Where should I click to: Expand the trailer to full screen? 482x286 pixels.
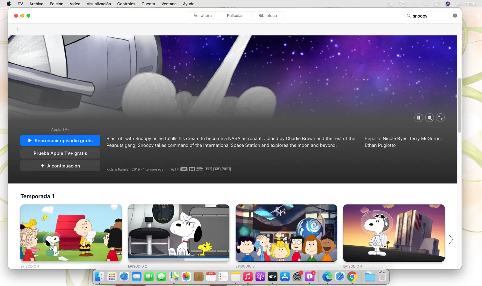point(440,118)
